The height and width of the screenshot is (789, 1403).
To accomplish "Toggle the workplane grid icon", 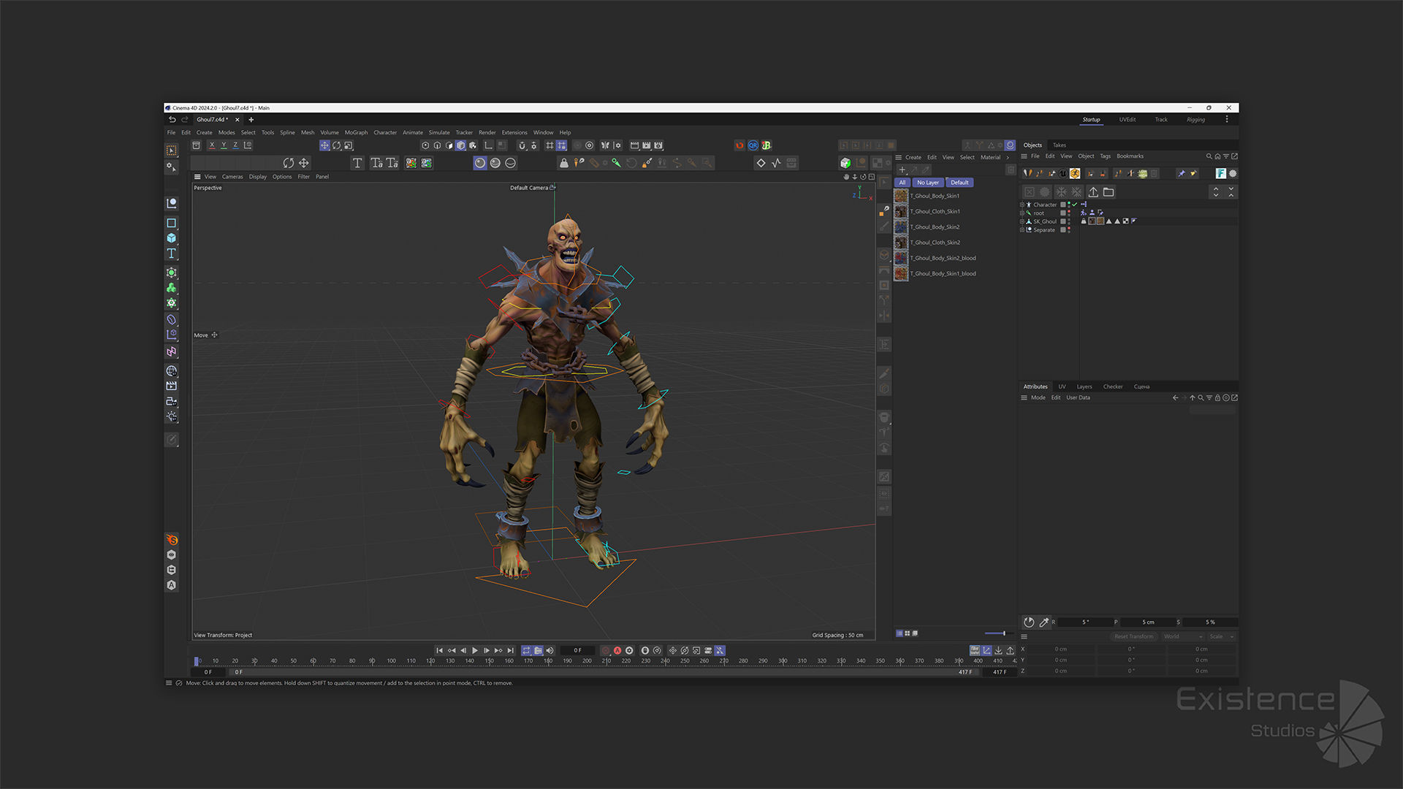I will (550, 145).
